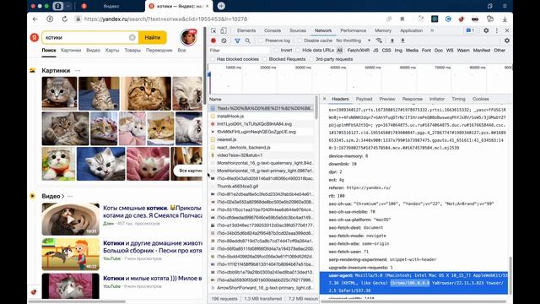Open the Yandex user avatar
This screenshot has height=304, width=540.
188,37
